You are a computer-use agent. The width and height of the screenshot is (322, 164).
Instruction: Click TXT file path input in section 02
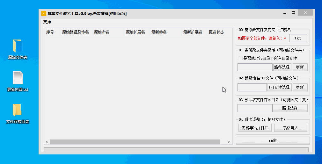point(252,87)
